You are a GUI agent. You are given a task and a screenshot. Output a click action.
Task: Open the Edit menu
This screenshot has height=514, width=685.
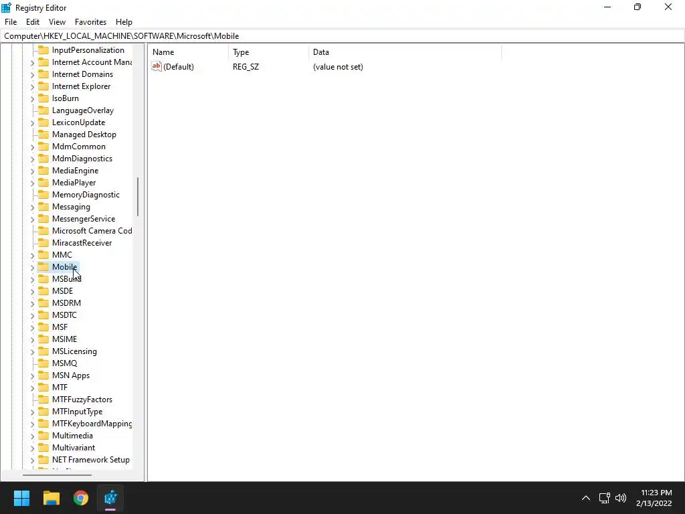click(x=33, y=22)
